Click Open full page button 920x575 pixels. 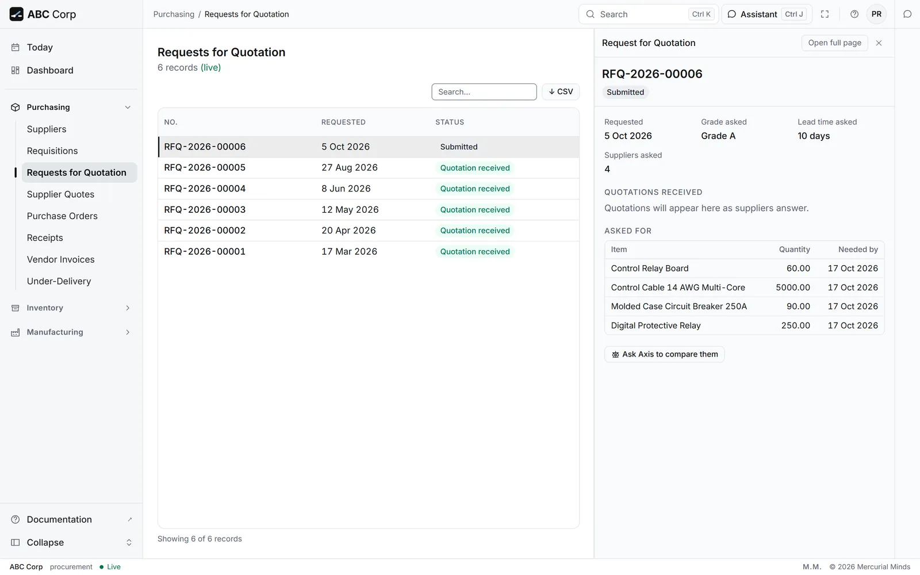click(834, 43)
